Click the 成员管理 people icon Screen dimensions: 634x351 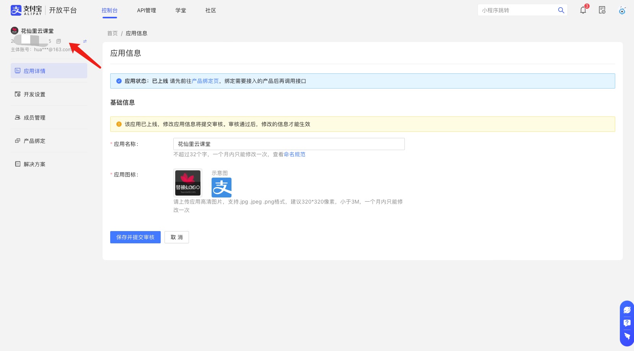click(18, 117)
